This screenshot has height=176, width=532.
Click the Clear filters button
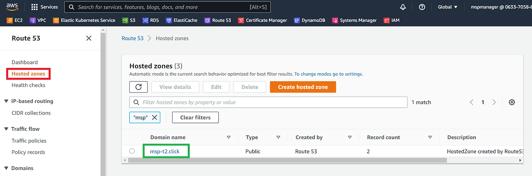[195, 117]
